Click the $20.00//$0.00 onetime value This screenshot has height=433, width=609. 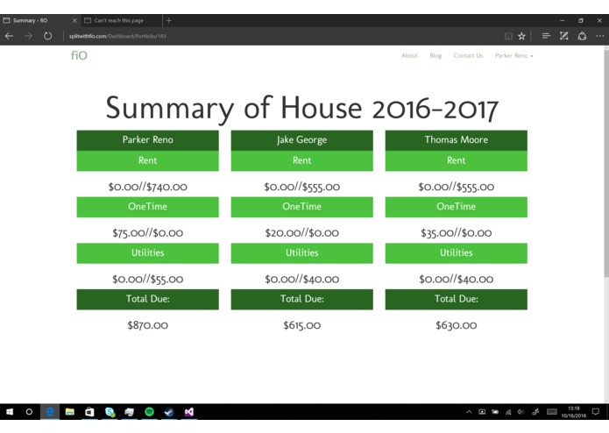(301, 233)
